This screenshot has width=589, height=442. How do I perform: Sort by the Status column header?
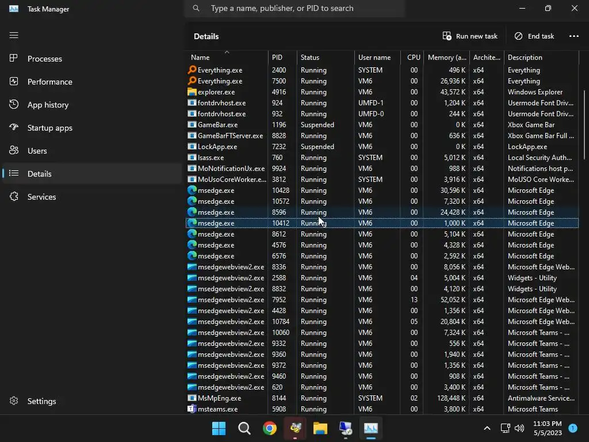tap(326, 57)
